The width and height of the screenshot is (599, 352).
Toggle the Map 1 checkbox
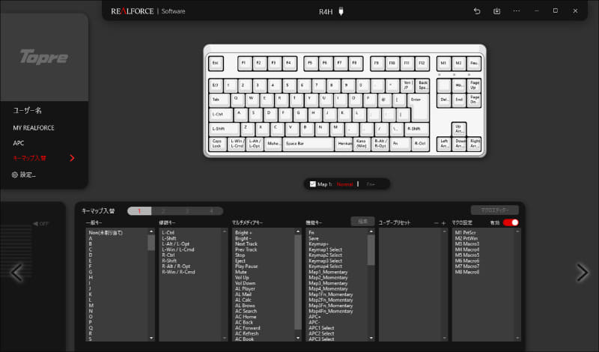[x=312, y=184]
